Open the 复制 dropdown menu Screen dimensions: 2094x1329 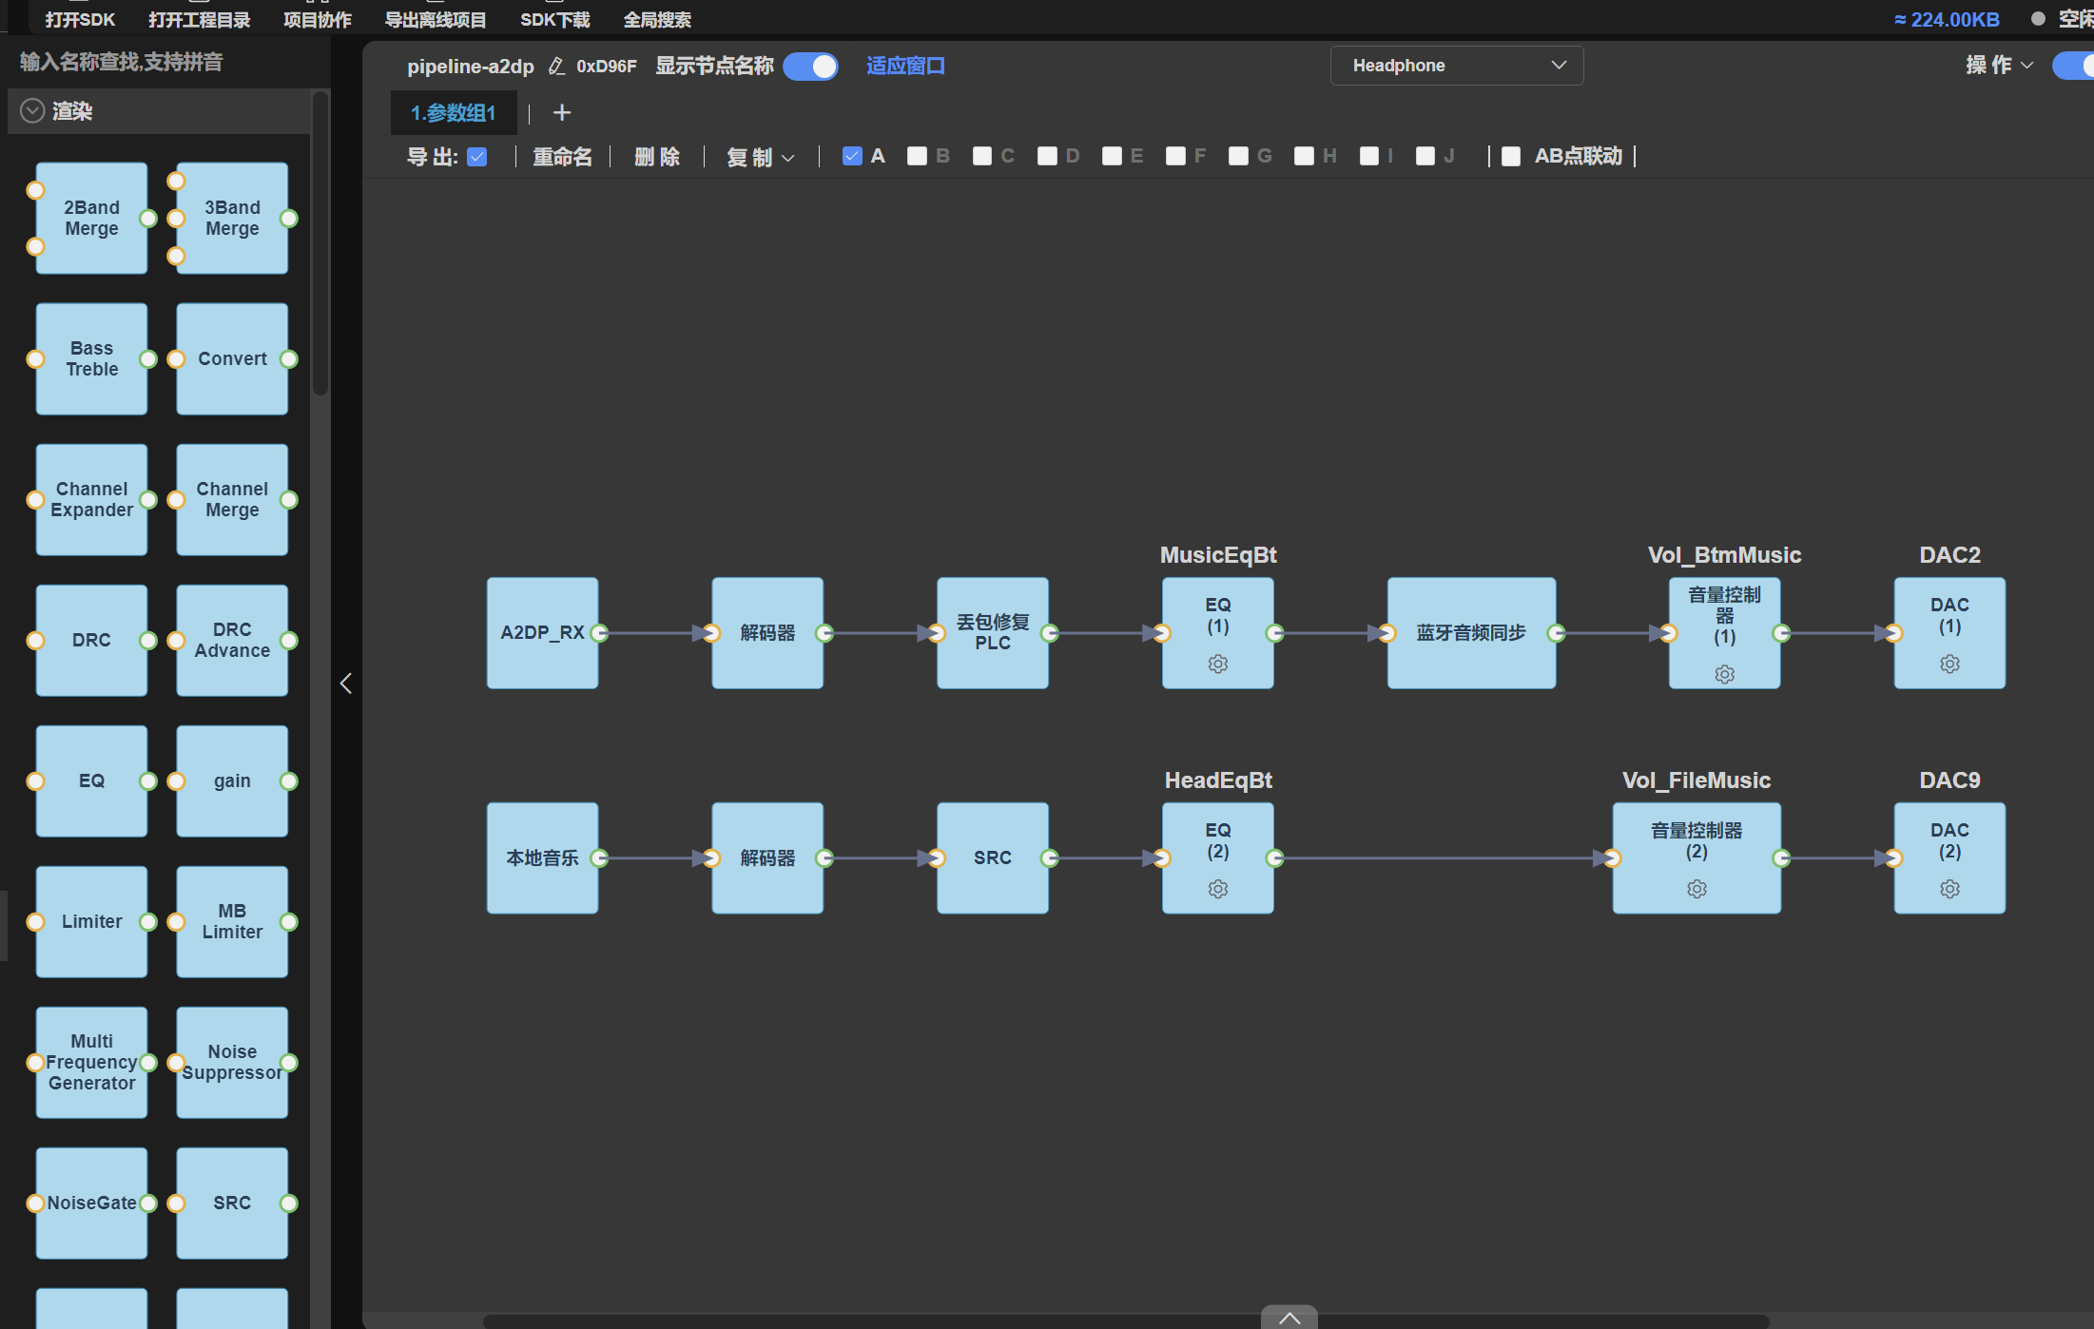760,157
